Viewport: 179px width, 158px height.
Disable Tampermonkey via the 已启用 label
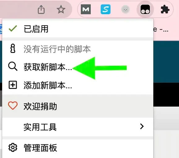[36, 29]
